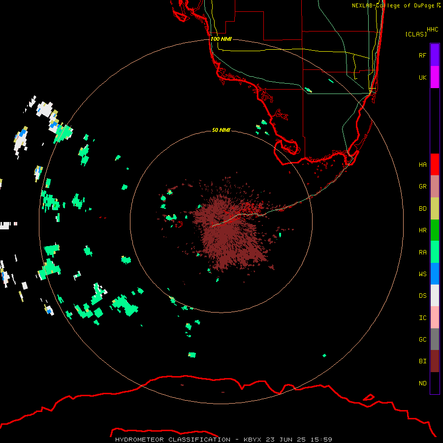This screenshot has width=443, height=443.
Task: Pick the HR dark green legend swatch
Action: click(x=435, y=230)
